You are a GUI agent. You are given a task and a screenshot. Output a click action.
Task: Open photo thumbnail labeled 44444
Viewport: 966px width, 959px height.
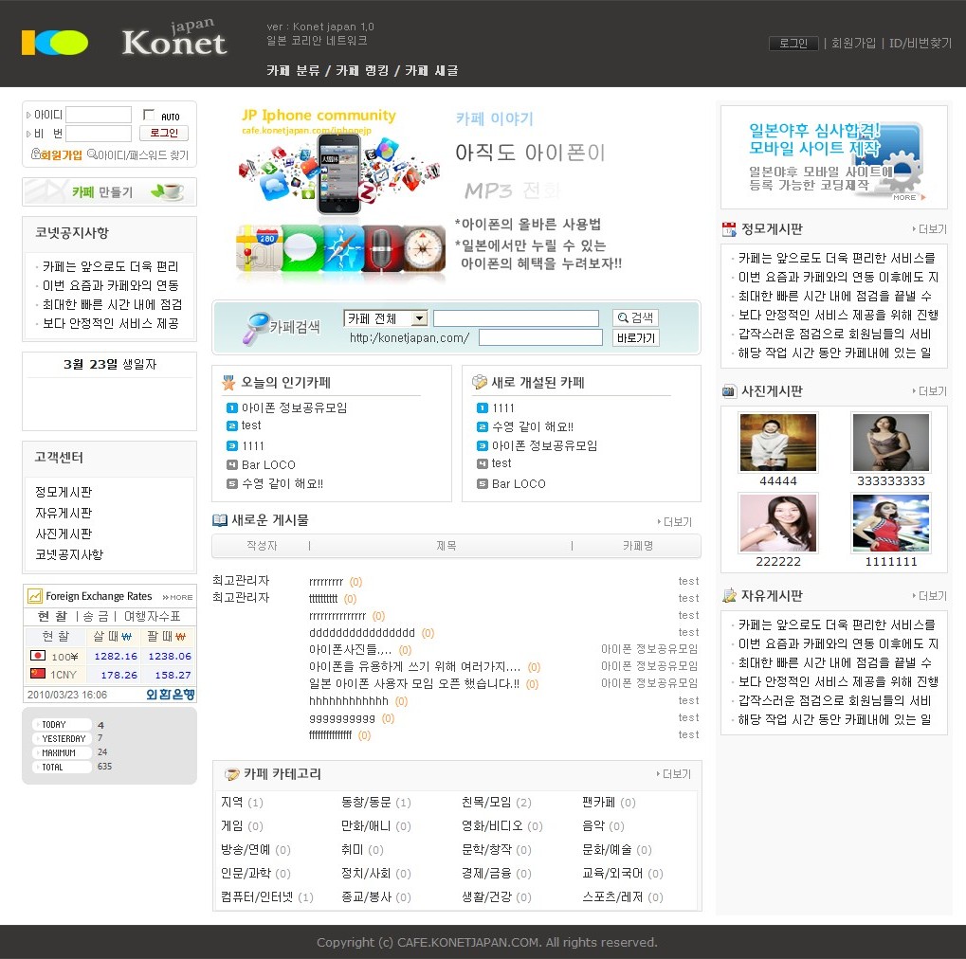tap(777, 443)
